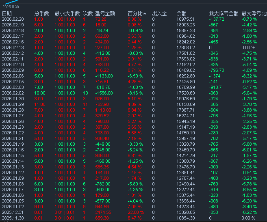Select the 19076.69 balance cell
The width and height of the screenshot is (267, 222).
186,99
